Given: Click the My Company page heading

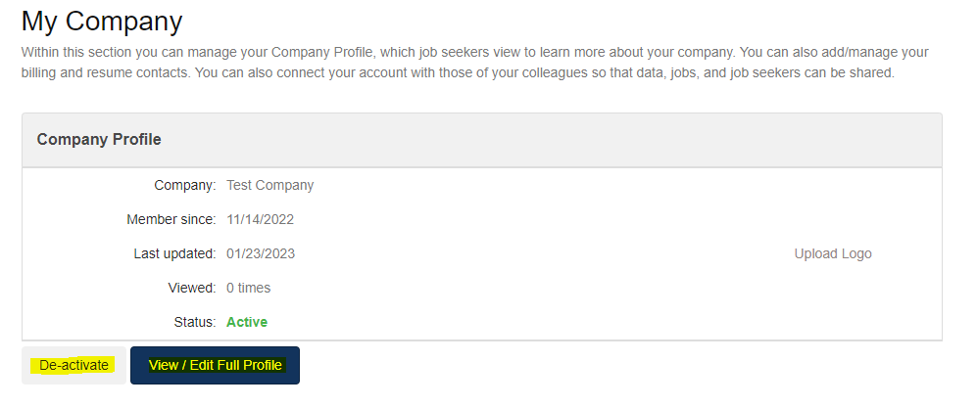Looking at the screenshot, I should tap(102, 21).
